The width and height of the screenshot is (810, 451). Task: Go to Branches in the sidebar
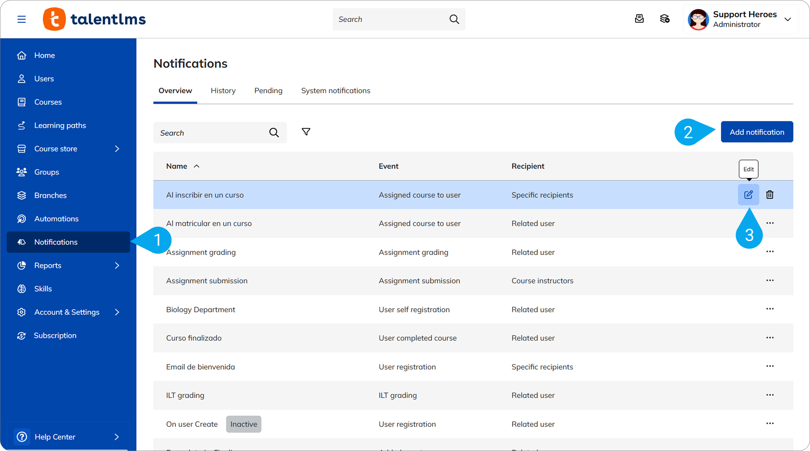[50, 195]
